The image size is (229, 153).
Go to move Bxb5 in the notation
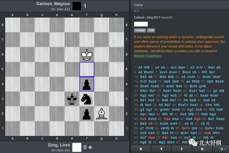[x=219, y=81]
